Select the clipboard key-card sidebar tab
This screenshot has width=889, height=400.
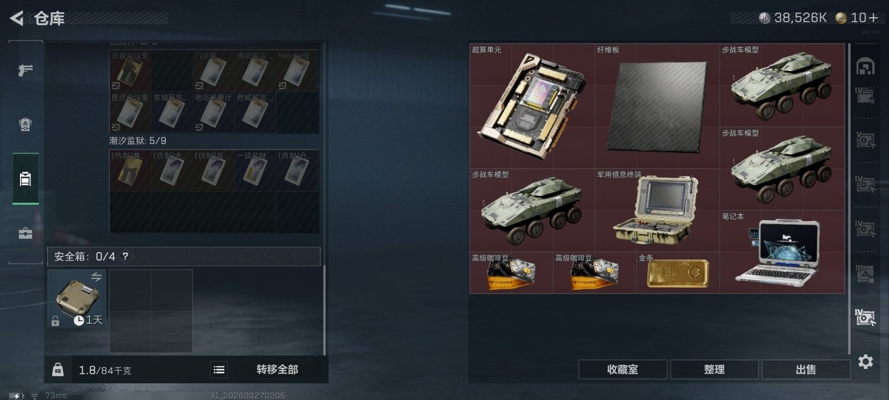click(x=26, y=179)
